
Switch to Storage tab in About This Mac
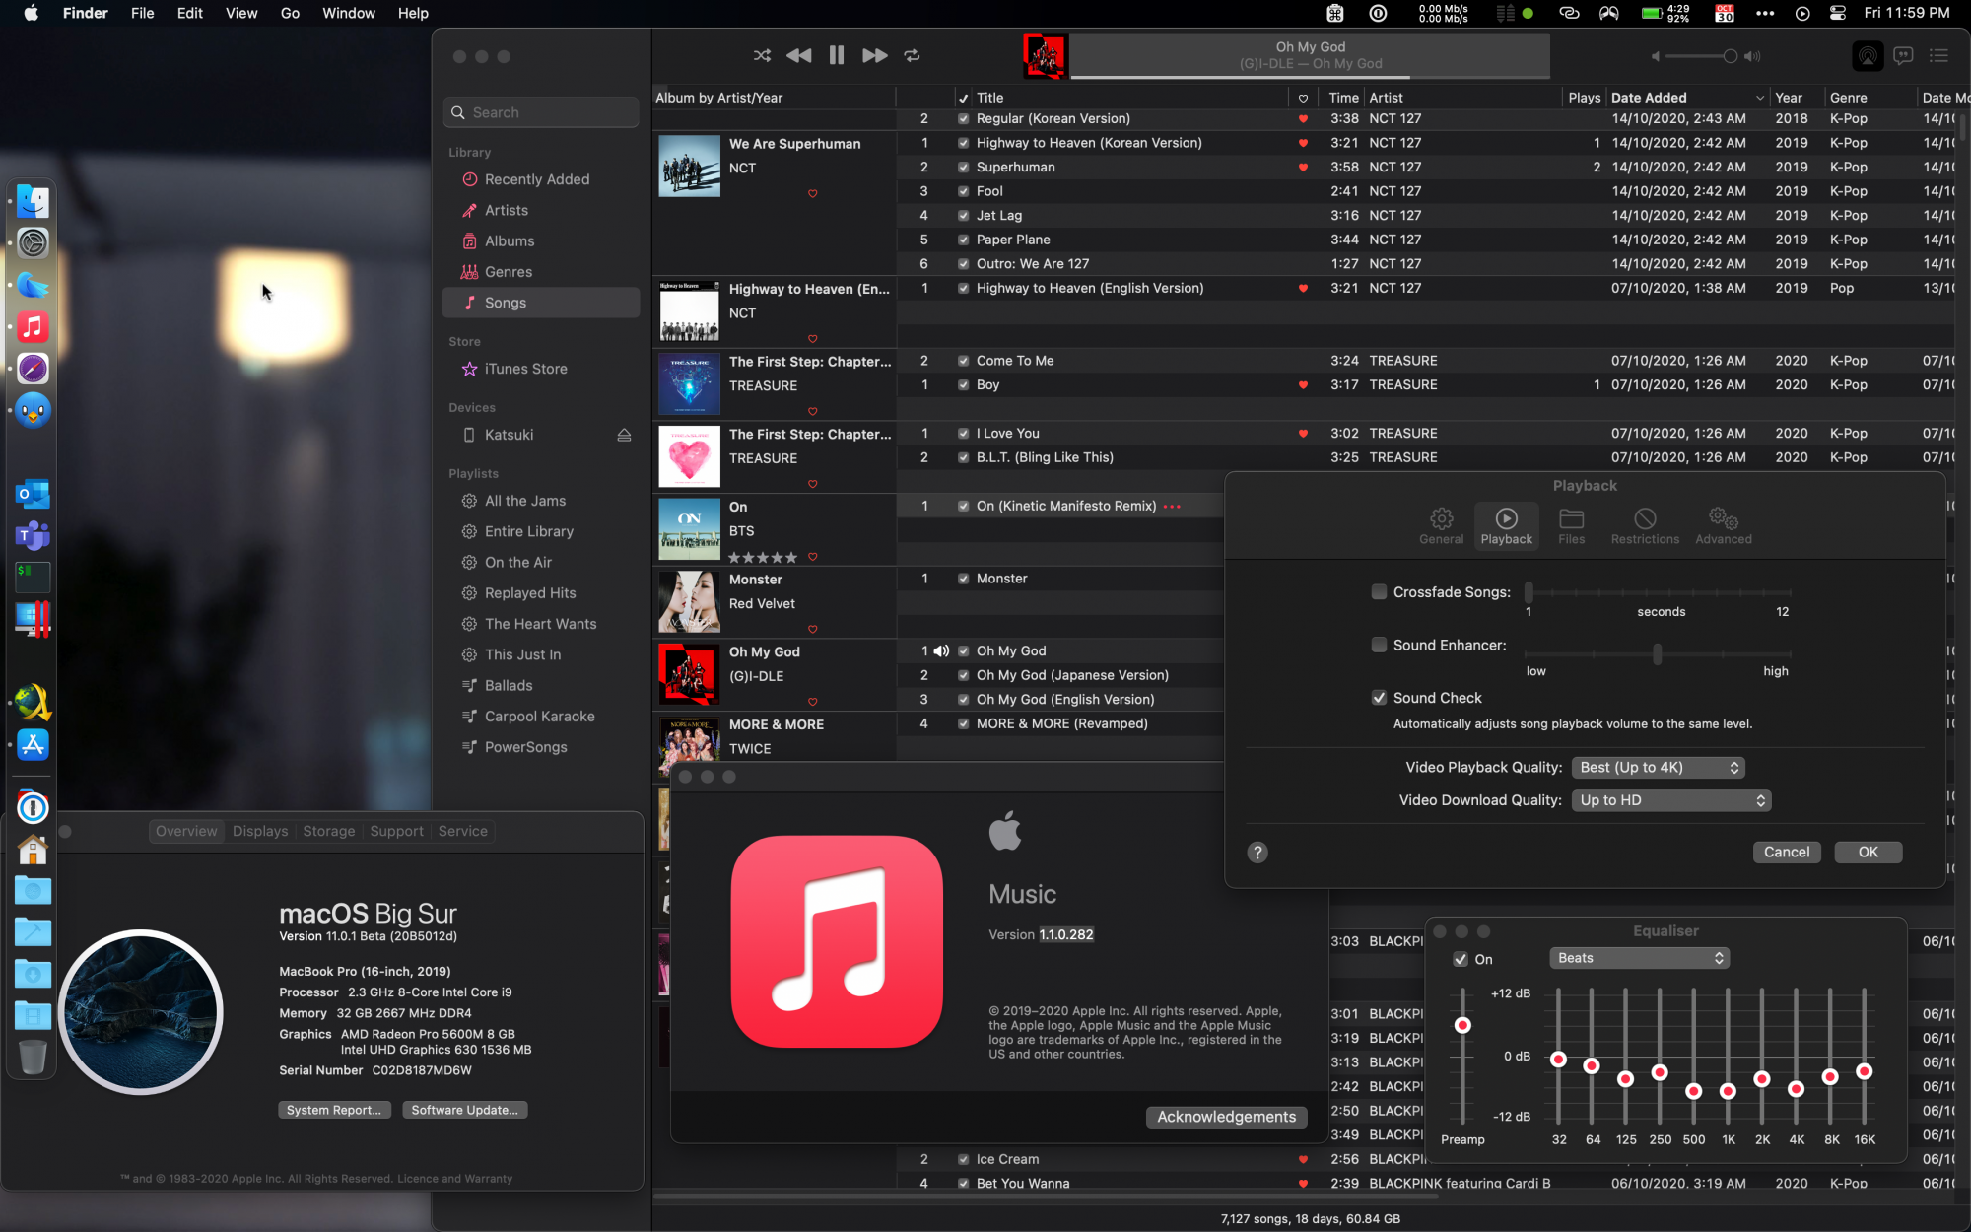click(x=328, y=831)
